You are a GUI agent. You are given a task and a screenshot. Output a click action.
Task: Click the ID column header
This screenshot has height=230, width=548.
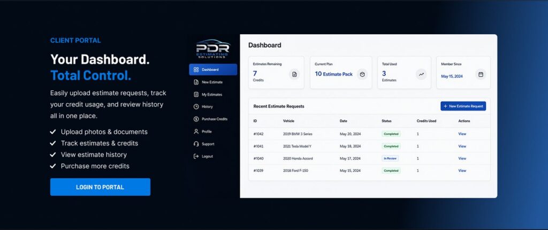(x=255, y=121)
